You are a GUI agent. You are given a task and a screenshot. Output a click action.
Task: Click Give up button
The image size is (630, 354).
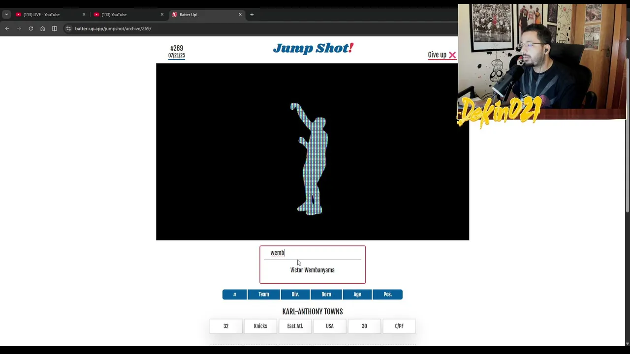pyautogui.click(x=442, y=55)
